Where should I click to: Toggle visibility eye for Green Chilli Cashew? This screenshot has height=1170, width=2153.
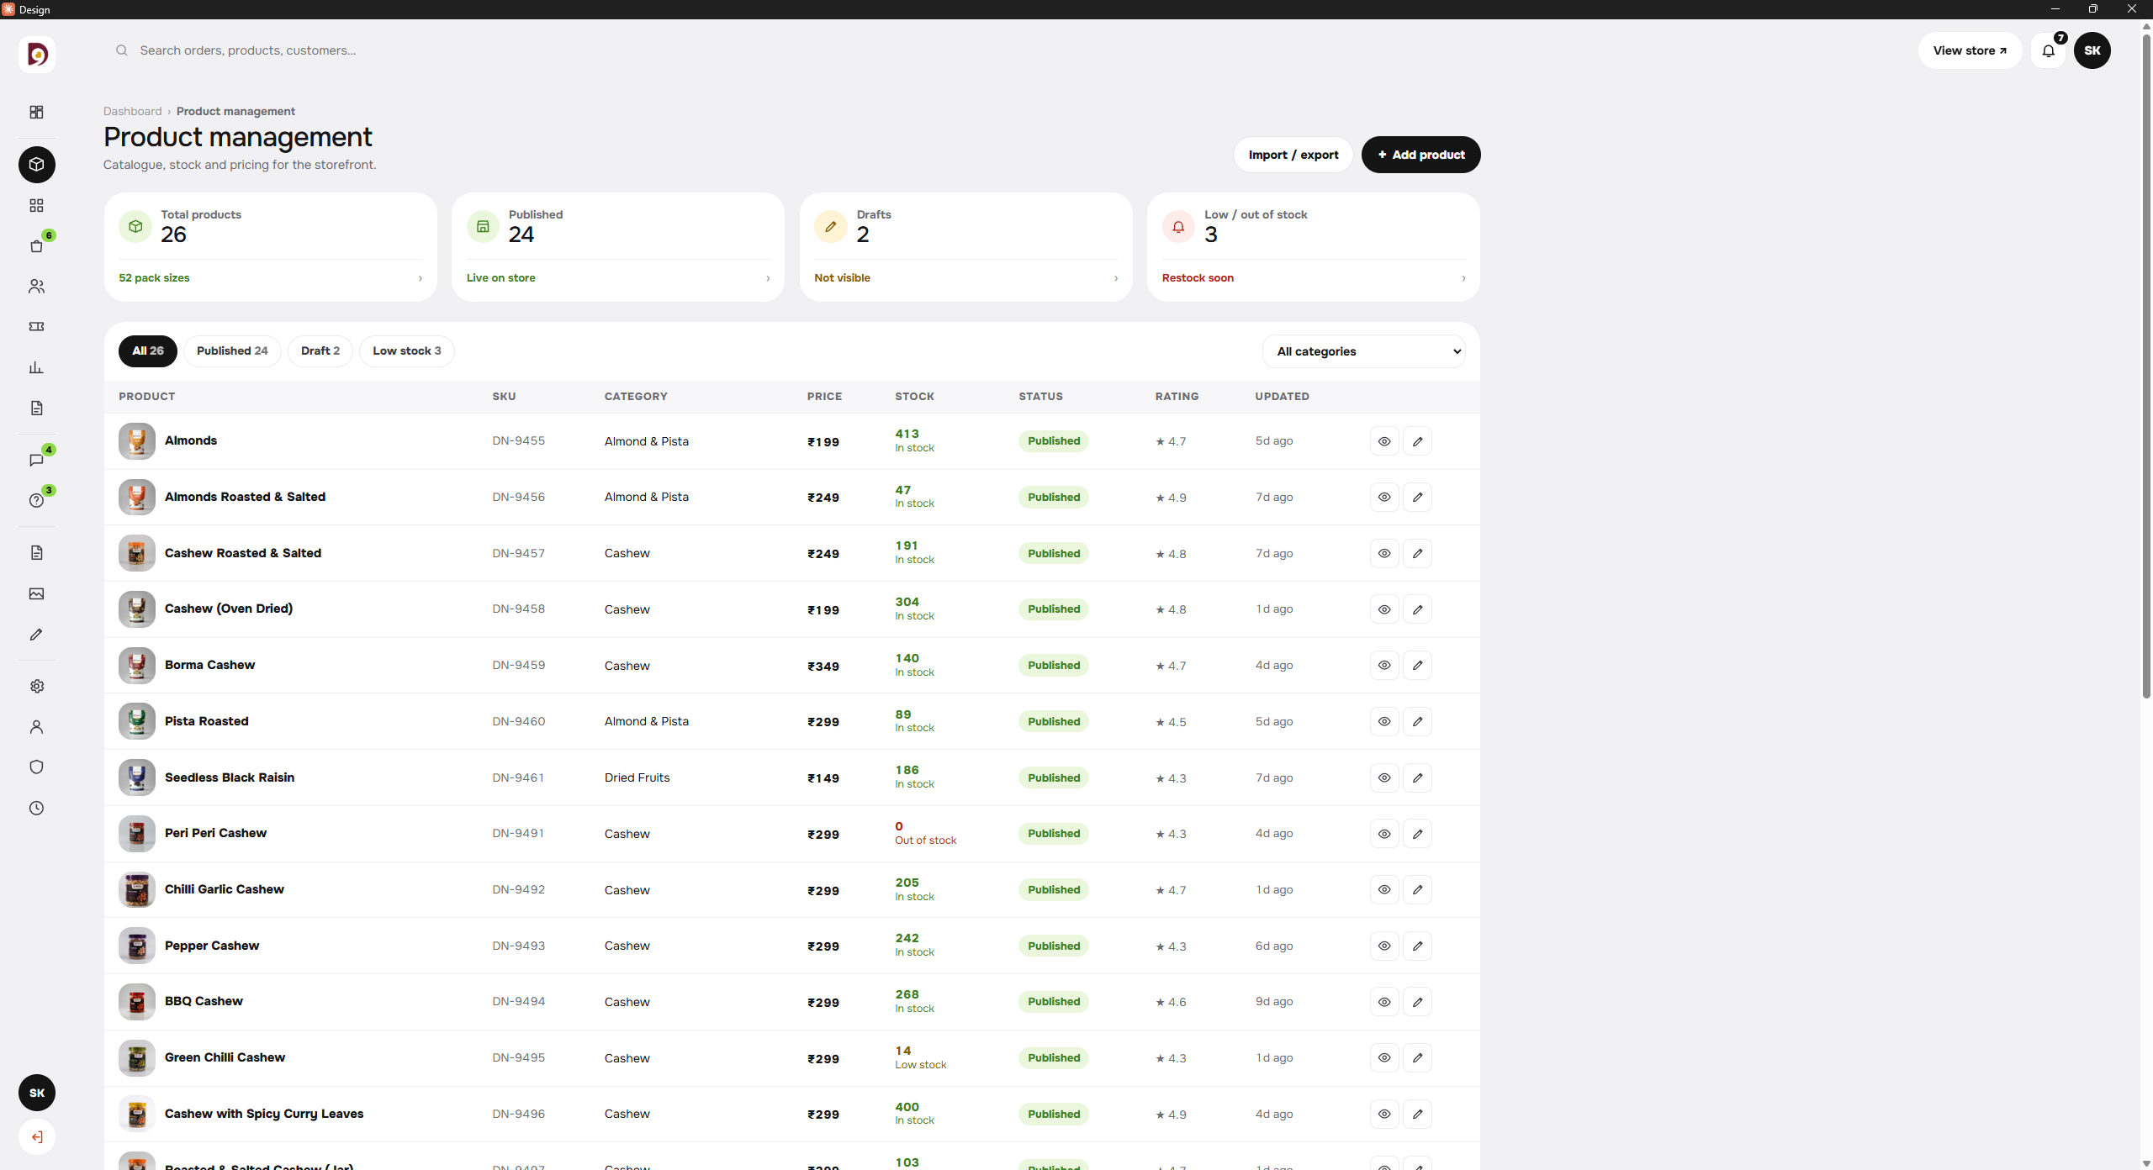pyautogui.click(x=1384, y=1057)
